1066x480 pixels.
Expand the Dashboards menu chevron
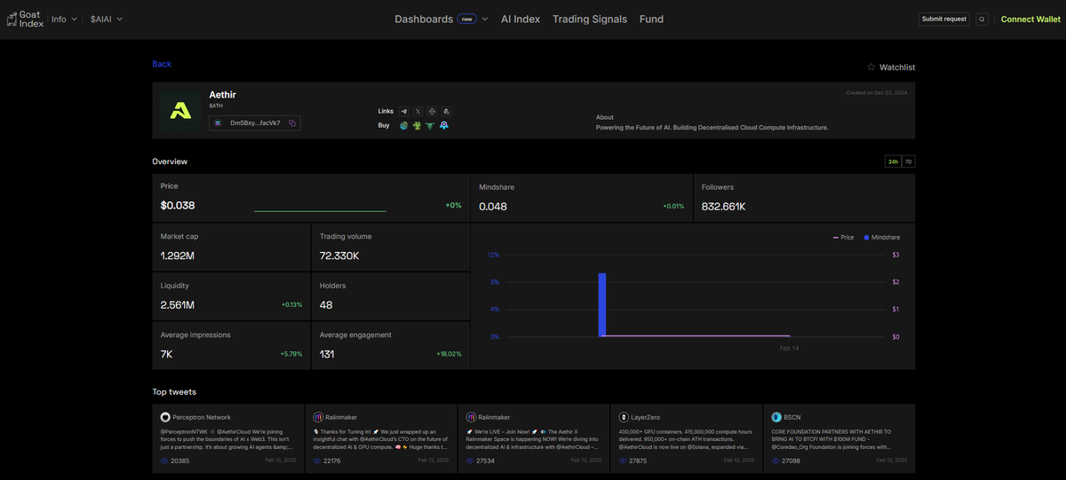pos(485,19)
